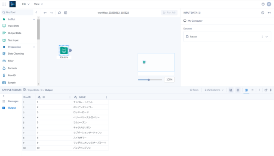This screenshot has height=156, width=274.
Task: Open the results panel more options menu
Action: [x=259, y=90]
